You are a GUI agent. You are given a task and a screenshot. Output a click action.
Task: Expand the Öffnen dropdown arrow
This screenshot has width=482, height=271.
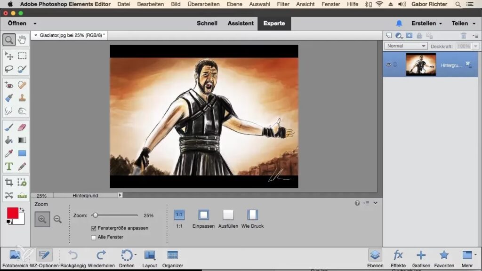coord(35,24)
